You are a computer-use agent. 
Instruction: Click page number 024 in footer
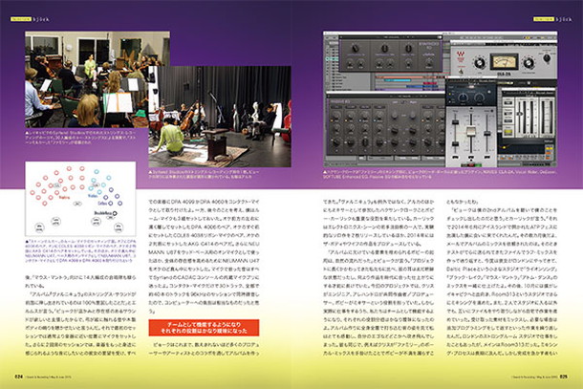19,377
